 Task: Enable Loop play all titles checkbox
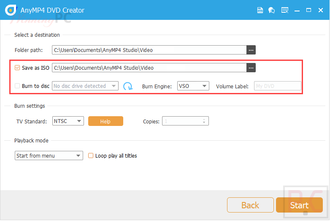click(91, 156)
